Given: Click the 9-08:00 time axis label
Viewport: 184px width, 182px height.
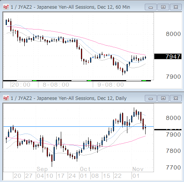Looking at the screenshot, I should tap(111, 85).
